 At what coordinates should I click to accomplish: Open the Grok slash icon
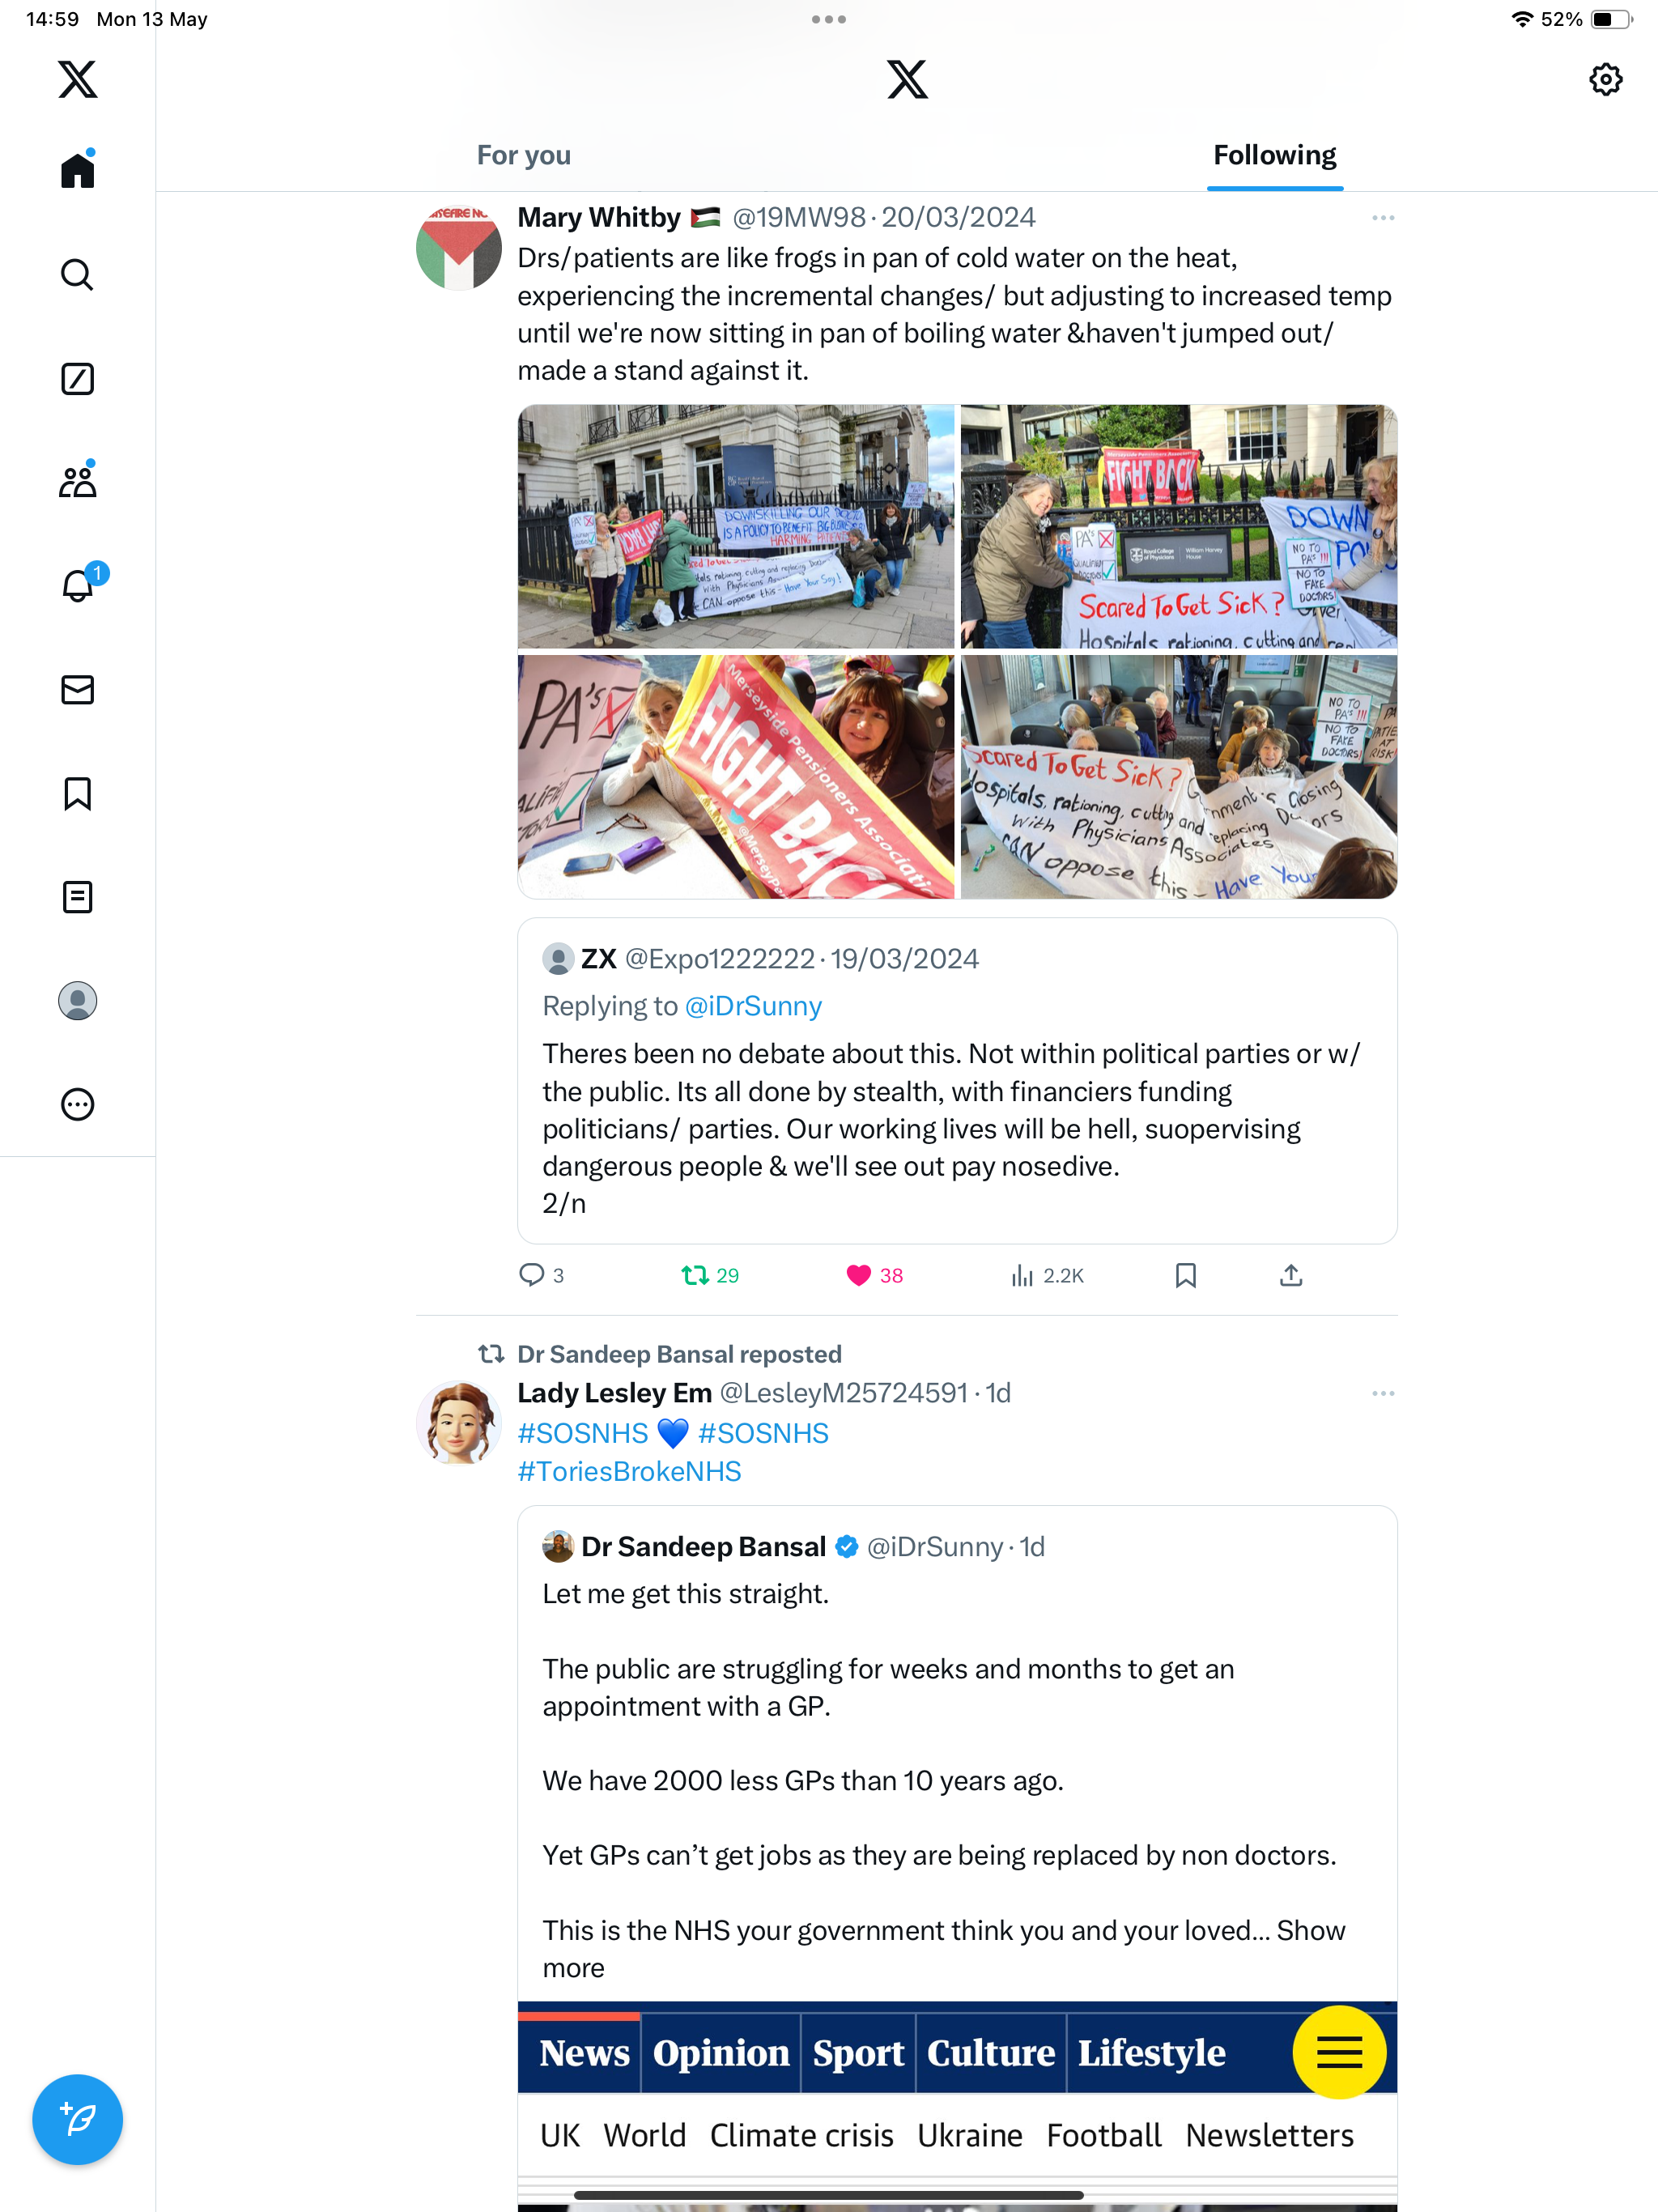coord(77,378)
